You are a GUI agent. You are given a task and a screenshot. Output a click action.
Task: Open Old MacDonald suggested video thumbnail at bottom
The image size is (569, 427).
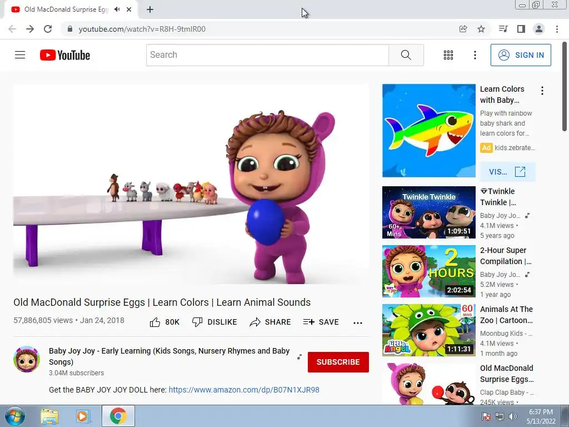tap(428, 384)
